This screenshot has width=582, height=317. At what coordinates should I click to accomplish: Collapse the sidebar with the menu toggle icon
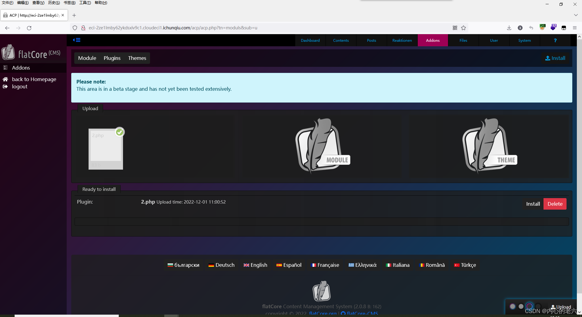pos(77,40)
